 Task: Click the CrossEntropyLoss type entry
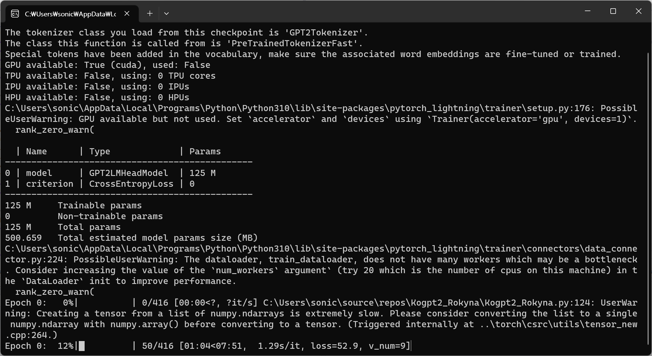coord(131,184)
